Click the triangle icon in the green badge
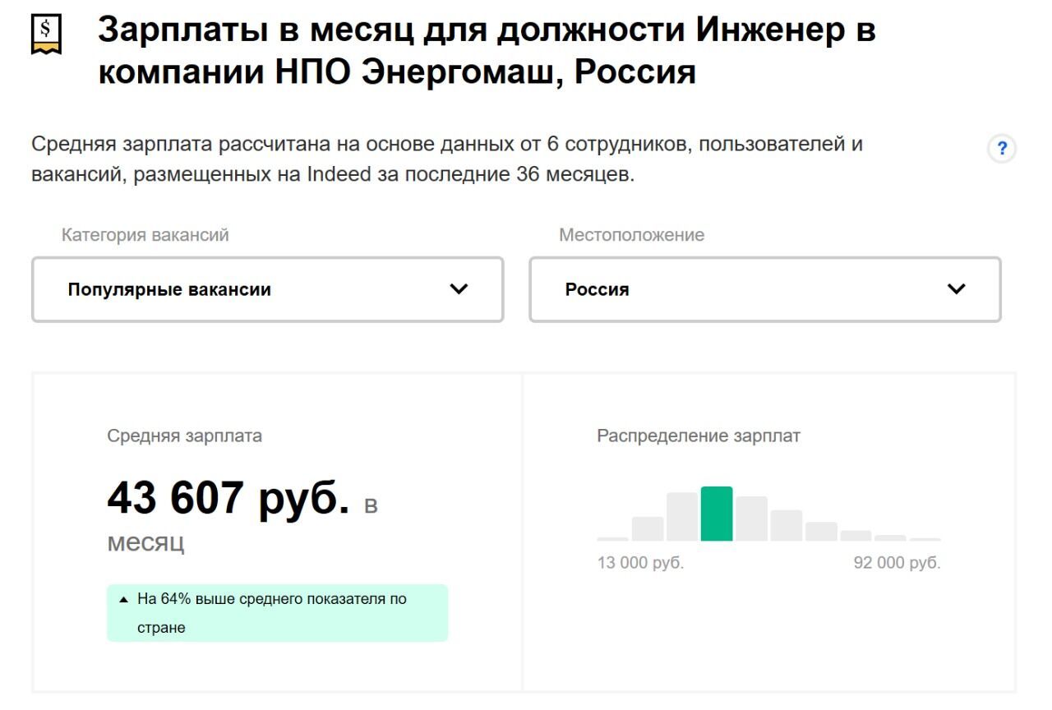 123,600
